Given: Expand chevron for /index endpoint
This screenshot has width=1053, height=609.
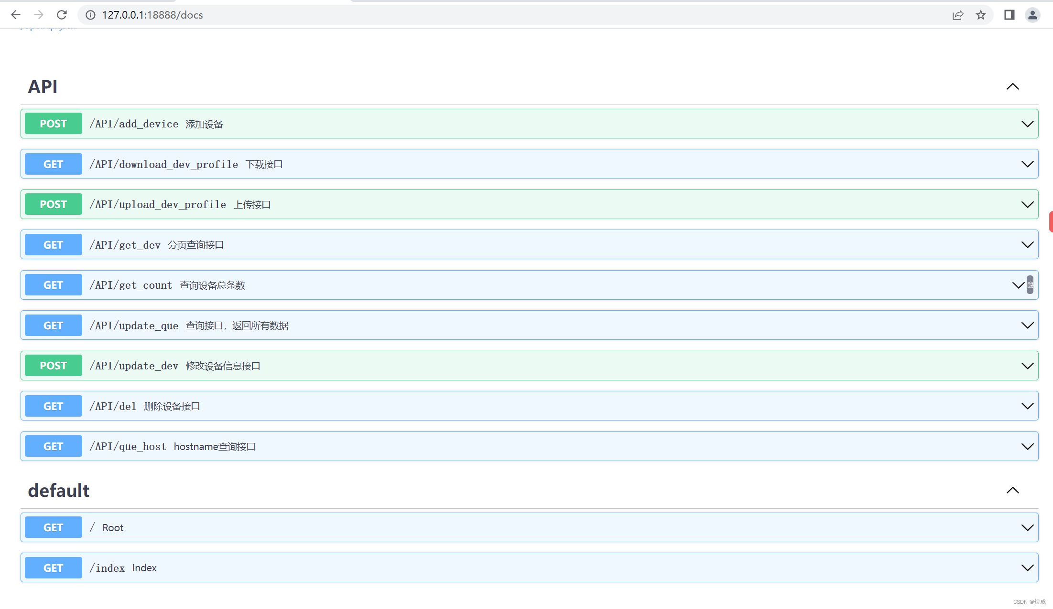Looking at the screenshot, I should [1027, 568].
